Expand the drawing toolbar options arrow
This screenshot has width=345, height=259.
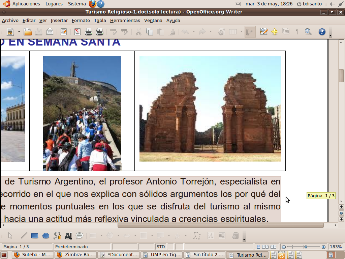pyautogui.click(x=244, y=239)
